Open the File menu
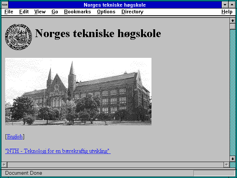237x178 pixels. tap(9, 12)
